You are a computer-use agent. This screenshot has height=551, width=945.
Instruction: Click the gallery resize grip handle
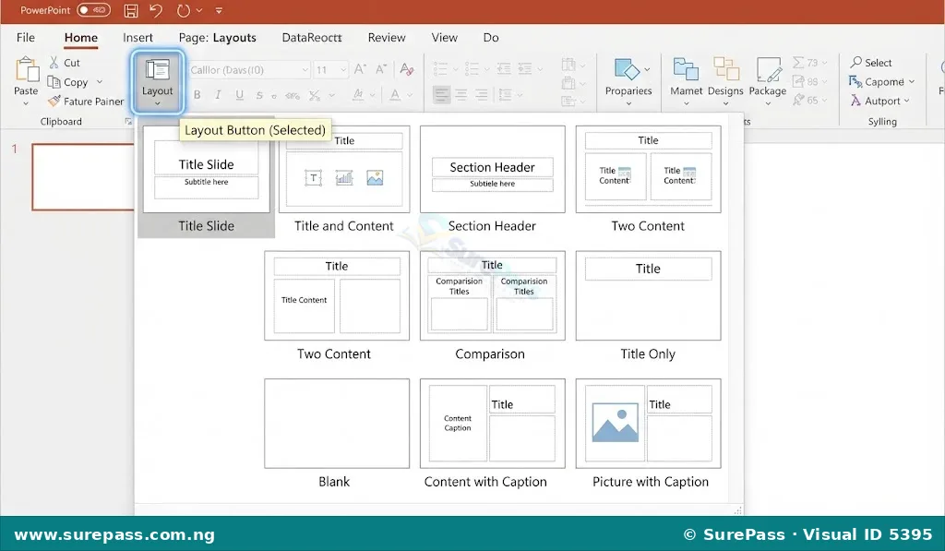(x=737, y=510)
